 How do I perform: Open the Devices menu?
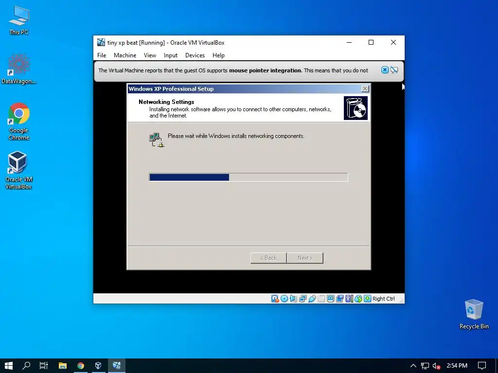pyautogui.click(x=195, y=55)
